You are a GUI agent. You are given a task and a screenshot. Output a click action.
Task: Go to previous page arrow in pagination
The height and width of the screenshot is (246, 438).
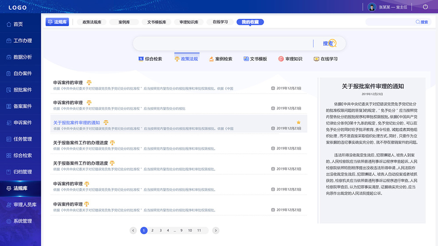[x=133, y=230]
